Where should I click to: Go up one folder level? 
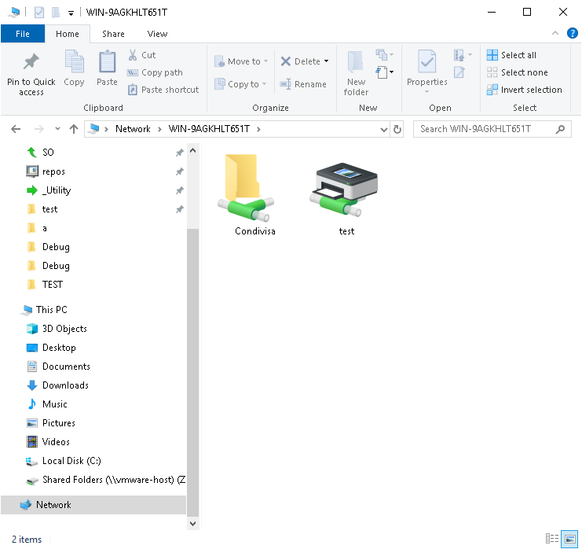tap(74, 129)
